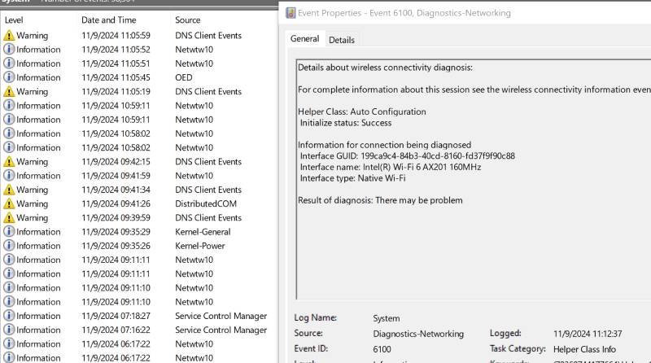Sort events by the Date and Time column
The width and height of the screenshot is (651, 363).
108,20
